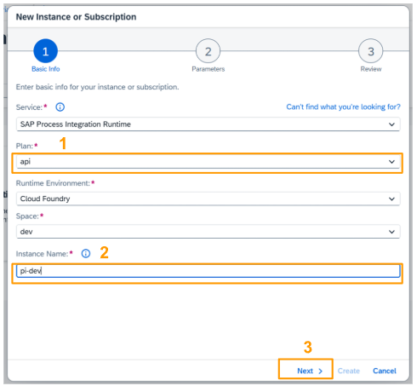417x386 pixels.
Task: Cancel the new instance dialog
Action: pos(385,371)
